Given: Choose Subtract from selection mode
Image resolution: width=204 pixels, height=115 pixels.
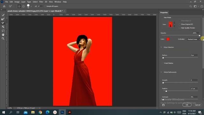Looking at the screenshot, I should (23, 6).
